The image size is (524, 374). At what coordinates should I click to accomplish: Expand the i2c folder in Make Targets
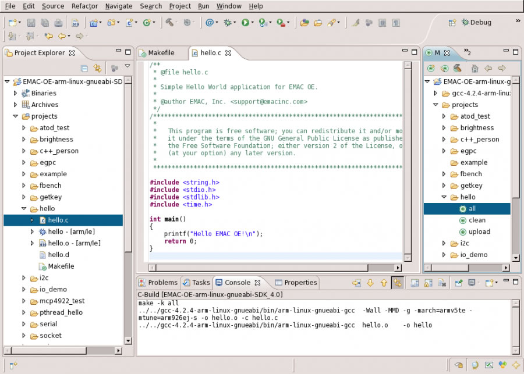click(445, 243)
